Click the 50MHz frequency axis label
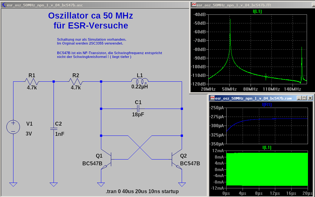 [229, 89]
